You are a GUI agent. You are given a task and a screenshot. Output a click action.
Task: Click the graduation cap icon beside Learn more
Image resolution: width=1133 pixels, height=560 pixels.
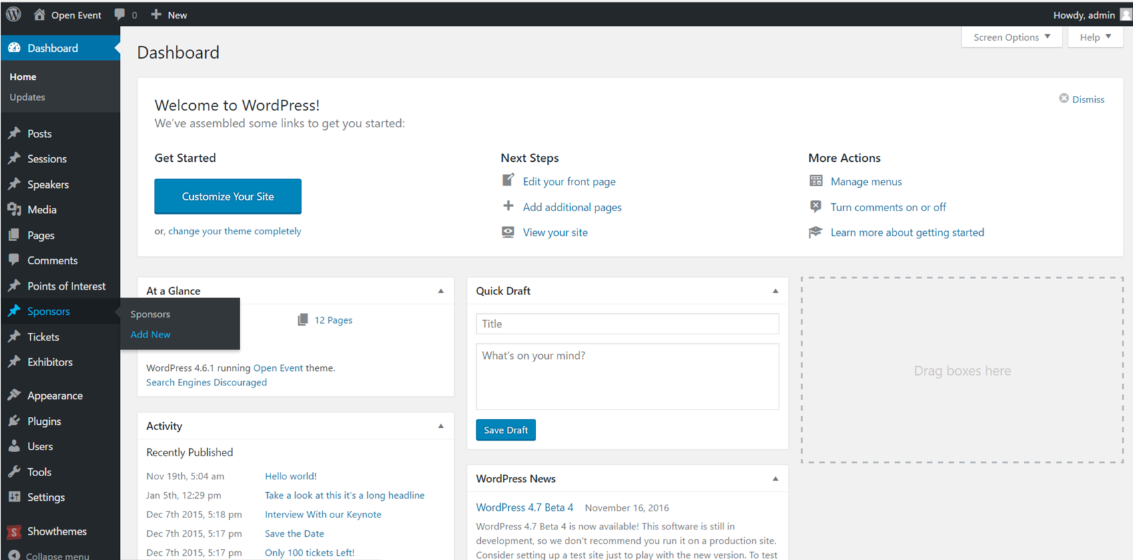tap(816, 232)
